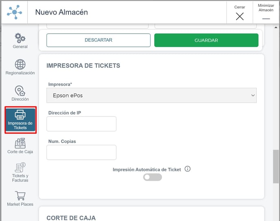Expand the Impresora list using its chevron arrow
280x221 pixels.
pyautogui.click(x=253, y=95)
